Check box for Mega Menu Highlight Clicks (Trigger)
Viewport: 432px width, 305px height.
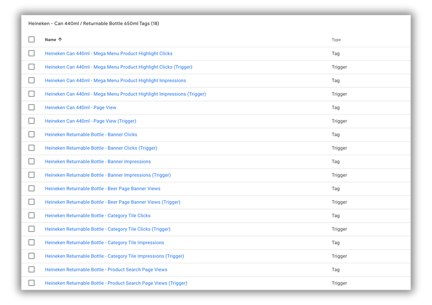[31, 67]
